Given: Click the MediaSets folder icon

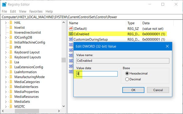Looking at the screenshot, I should click(11, 101).
